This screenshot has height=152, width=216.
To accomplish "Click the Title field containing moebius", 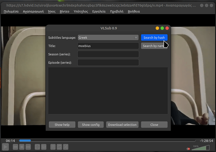I will 108,46.
